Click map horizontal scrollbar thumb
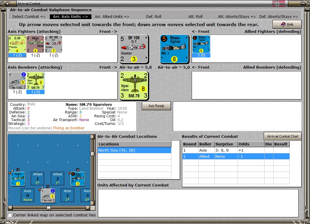The image size is (310, 224). 49,208
